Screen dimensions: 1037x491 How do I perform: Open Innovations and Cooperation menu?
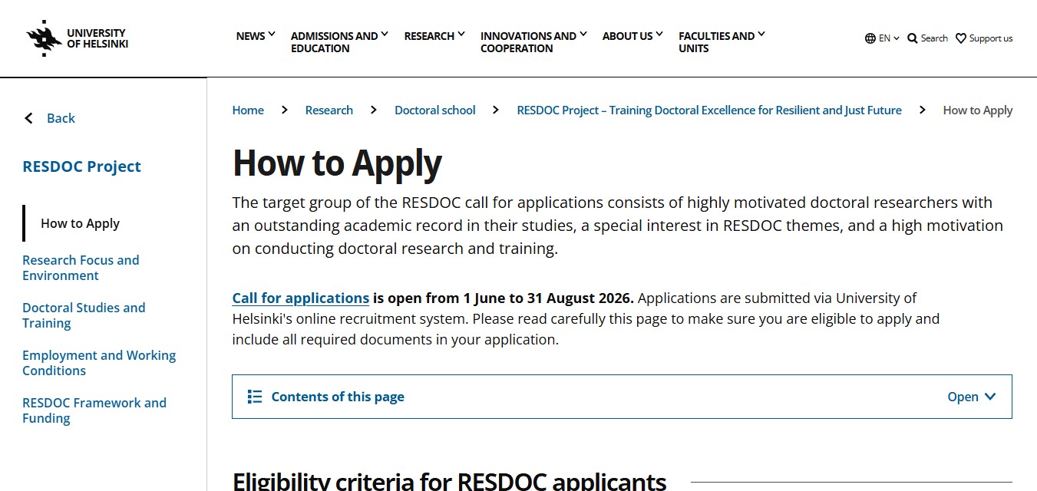pos(533,42)
